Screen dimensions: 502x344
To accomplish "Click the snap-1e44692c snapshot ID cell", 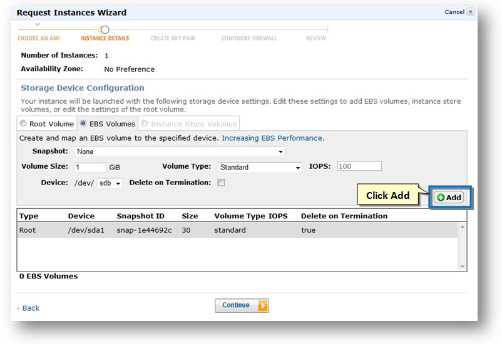I will tap(144, 230).
